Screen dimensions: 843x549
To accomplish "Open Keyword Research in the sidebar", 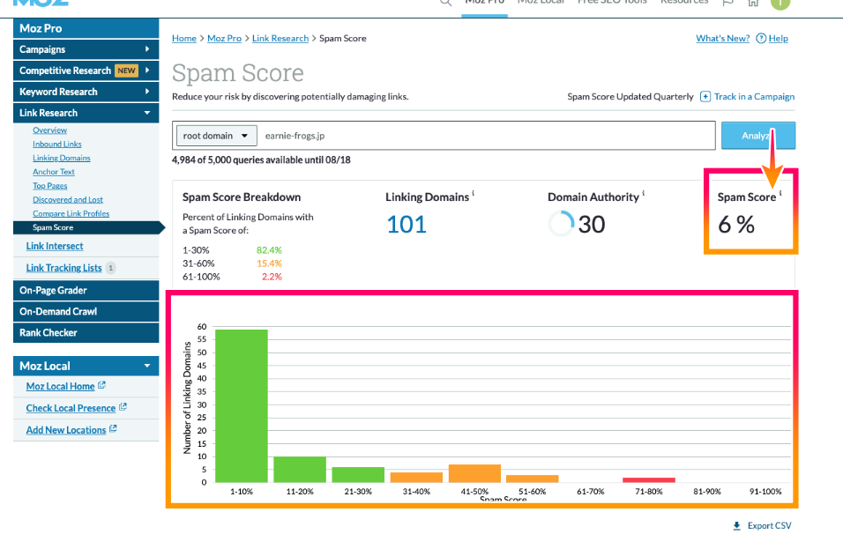I will coord(86,92).
